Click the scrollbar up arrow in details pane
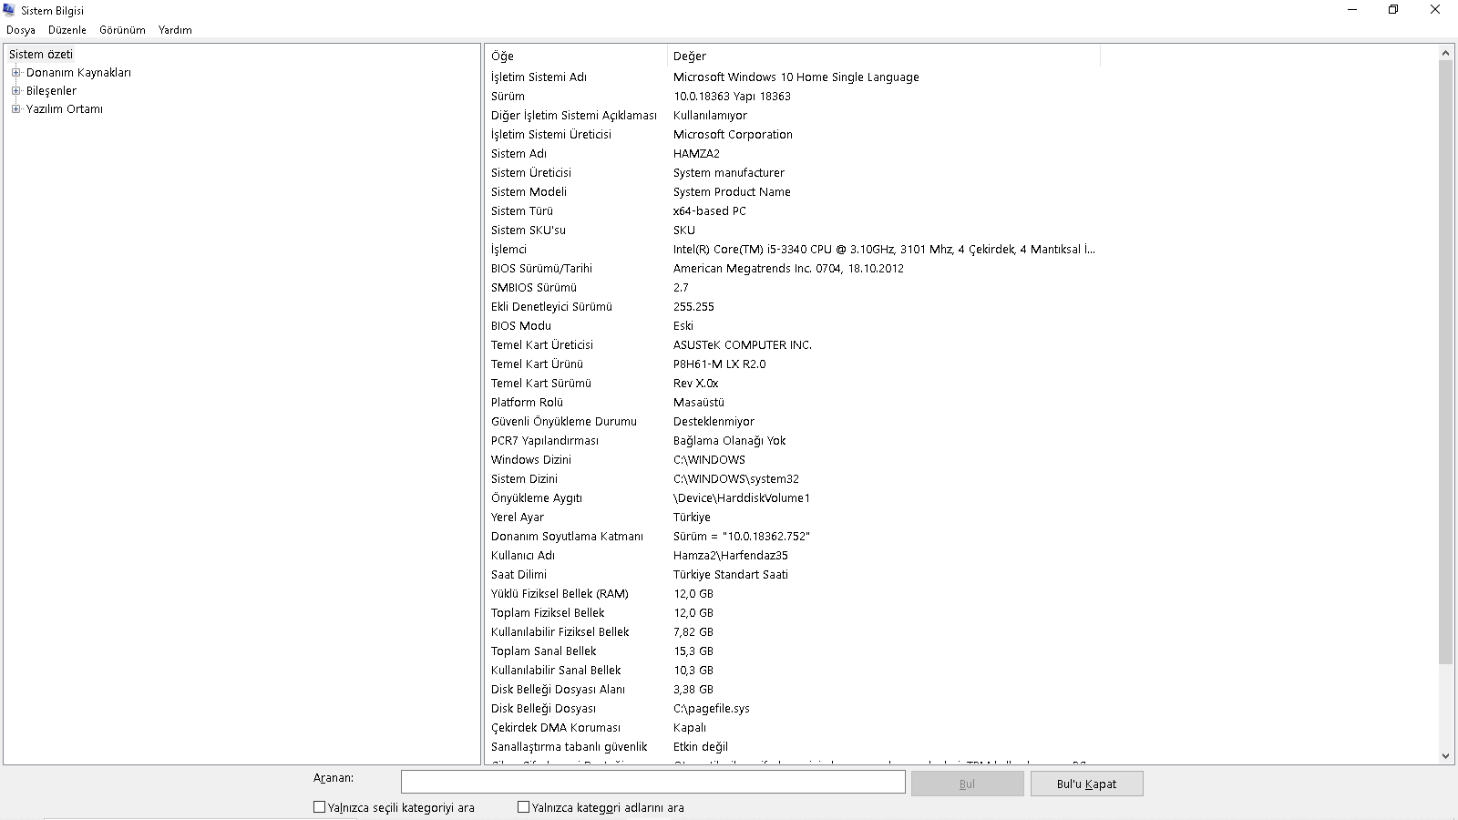The width and height of the screenshot is (1458, 820). (x=1445, y=53)
